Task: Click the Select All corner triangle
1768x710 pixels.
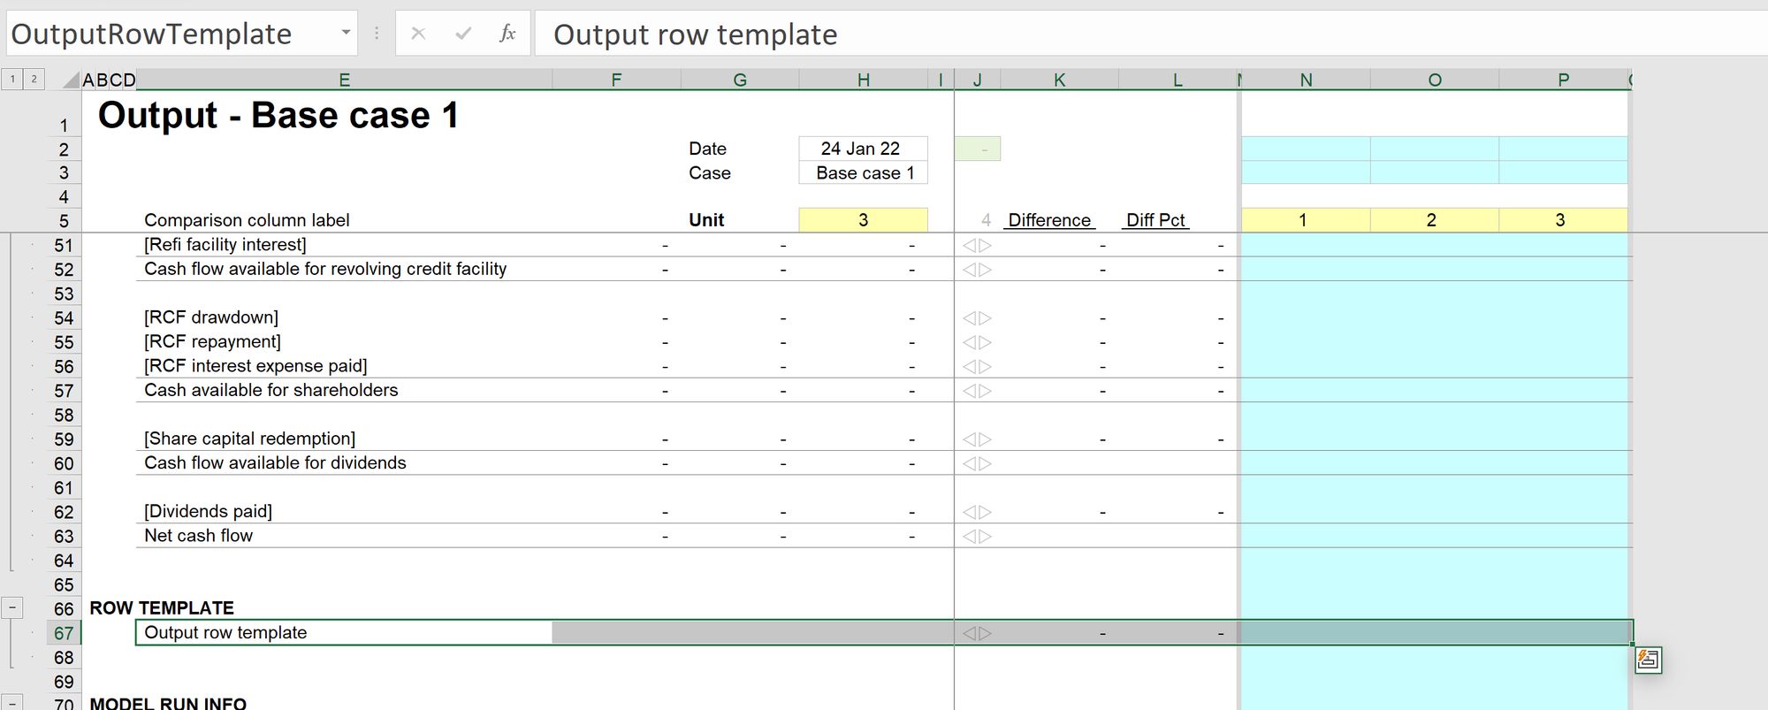Action: click(x=71, y=80)
